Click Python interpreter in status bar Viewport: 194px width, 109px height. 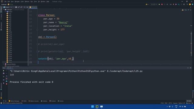(x=182, y=103)
